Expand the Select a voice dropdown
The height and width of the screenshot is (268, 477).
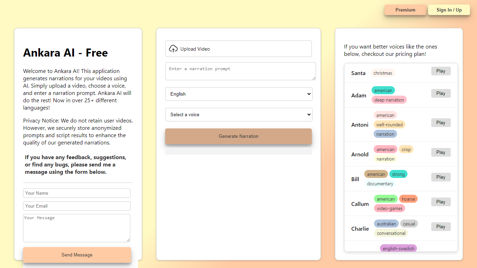[239, 114]
